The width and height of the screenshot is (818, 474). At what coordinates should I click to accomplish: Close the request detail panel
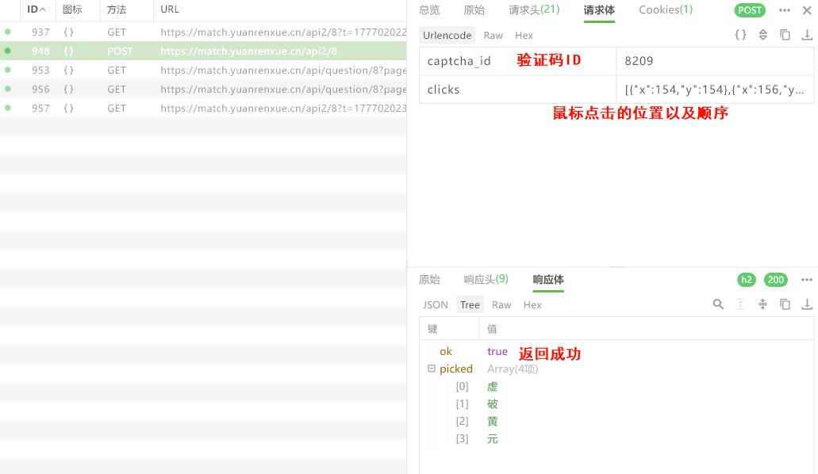click(807, 10)
